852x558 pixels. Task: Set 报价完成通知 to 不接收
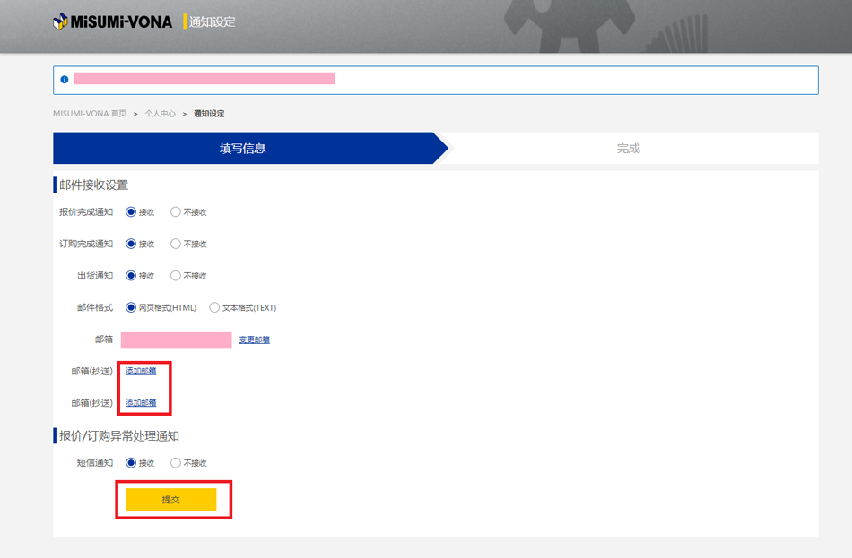pyautogui.click(x=176, y=212)
